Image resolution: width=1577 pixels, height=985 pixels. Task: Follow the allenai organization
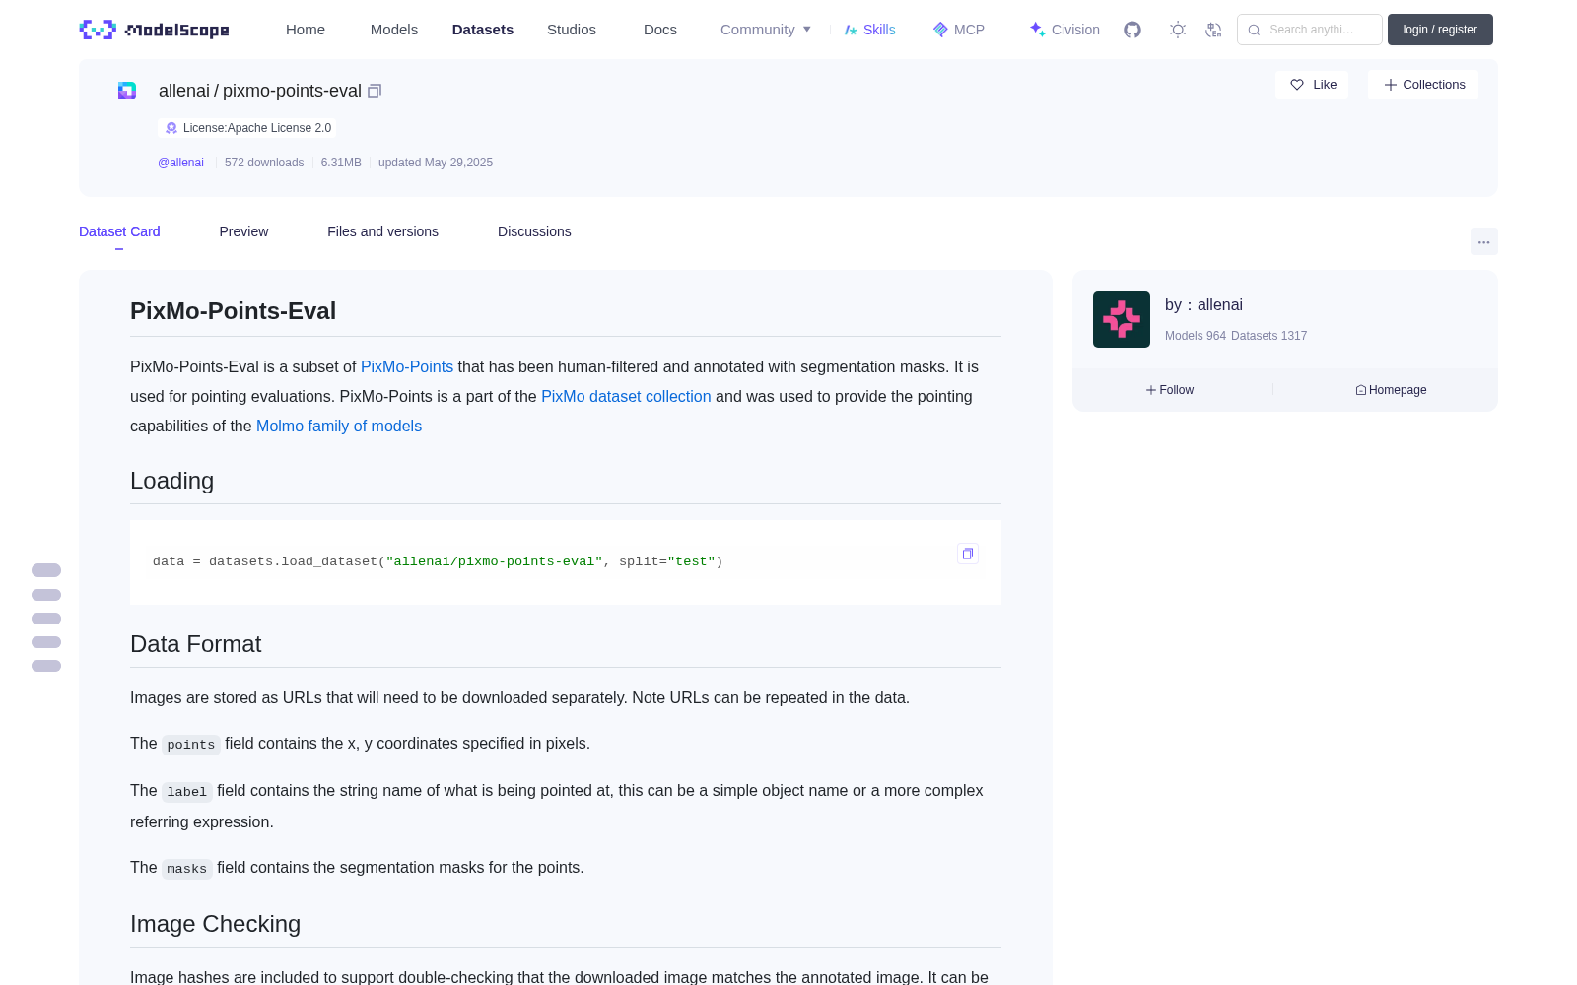[x=1170, y=390]
